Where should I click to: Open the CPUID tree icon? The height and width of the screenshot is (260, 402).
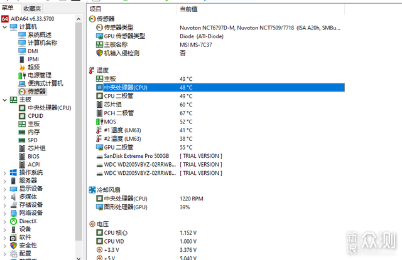[x=22, y=116]
